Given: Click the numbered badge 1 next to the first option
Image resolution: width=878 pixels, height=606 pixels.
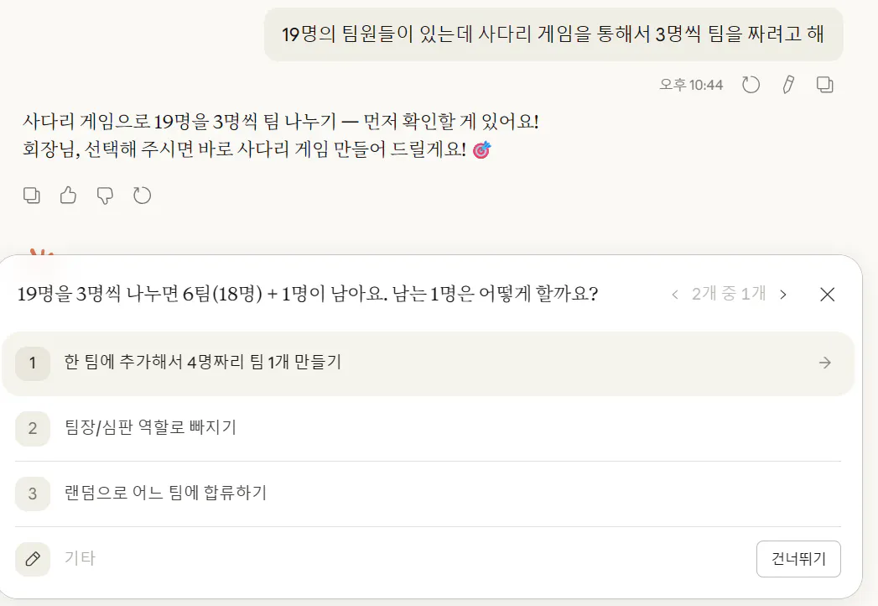Looking at the screenshot, I should point(32,363).
